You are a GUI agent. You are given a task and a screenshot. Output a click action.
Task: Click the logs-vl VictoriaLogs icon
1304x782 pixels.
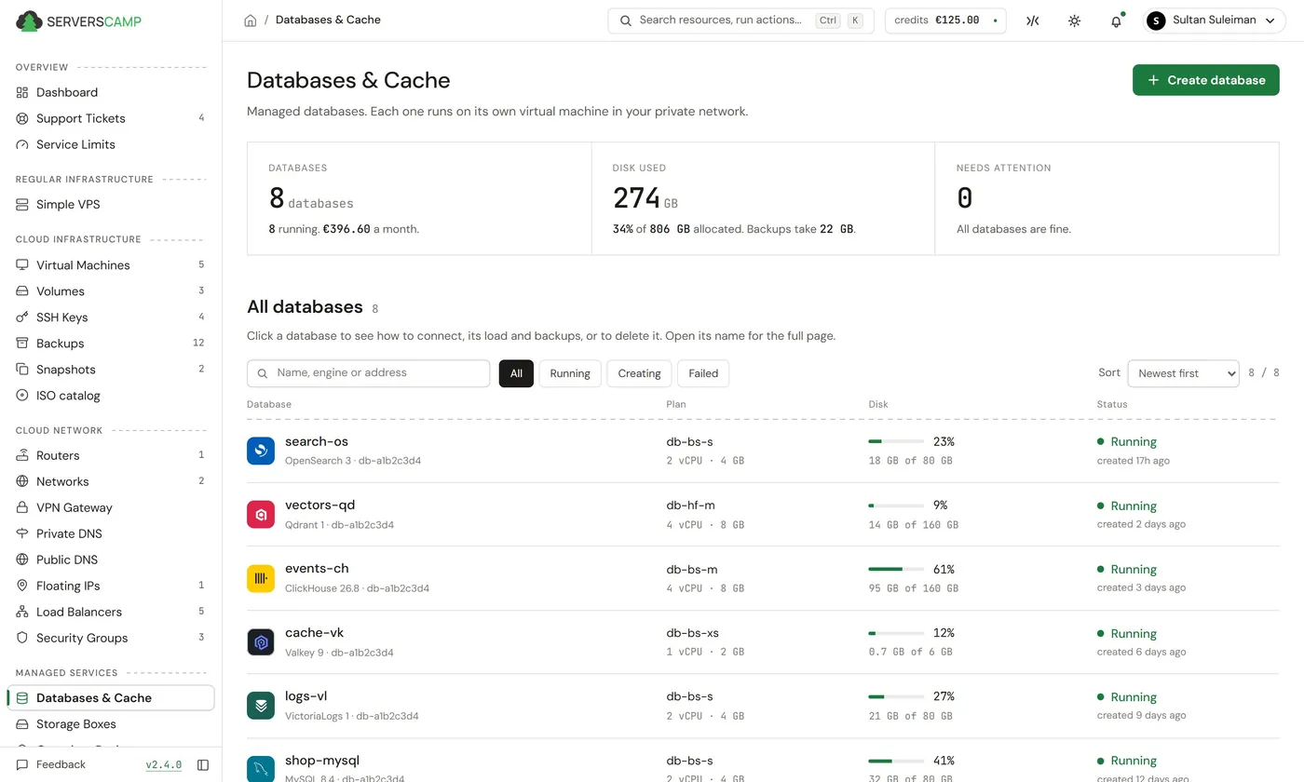[261, 706]
